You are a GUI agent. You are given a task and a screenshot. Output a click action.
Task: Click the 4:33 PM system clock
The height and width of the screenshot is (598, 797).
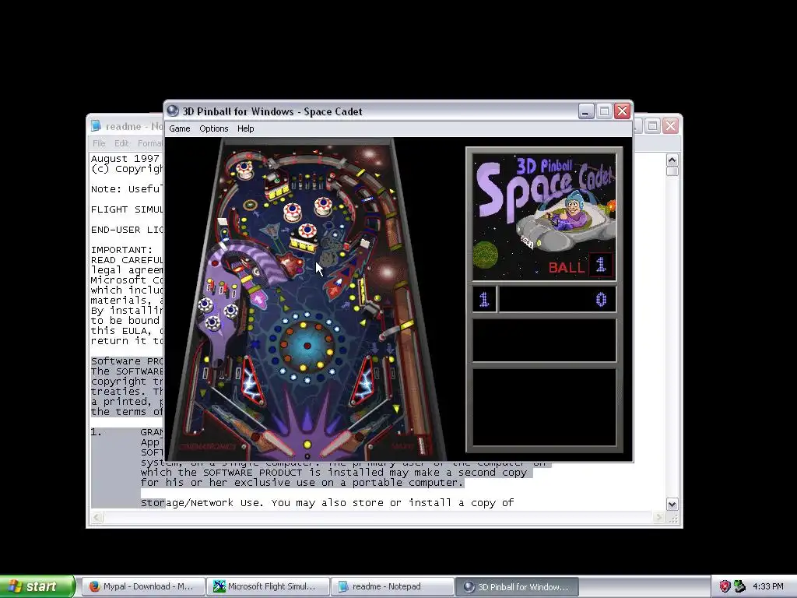pos(768,586)
